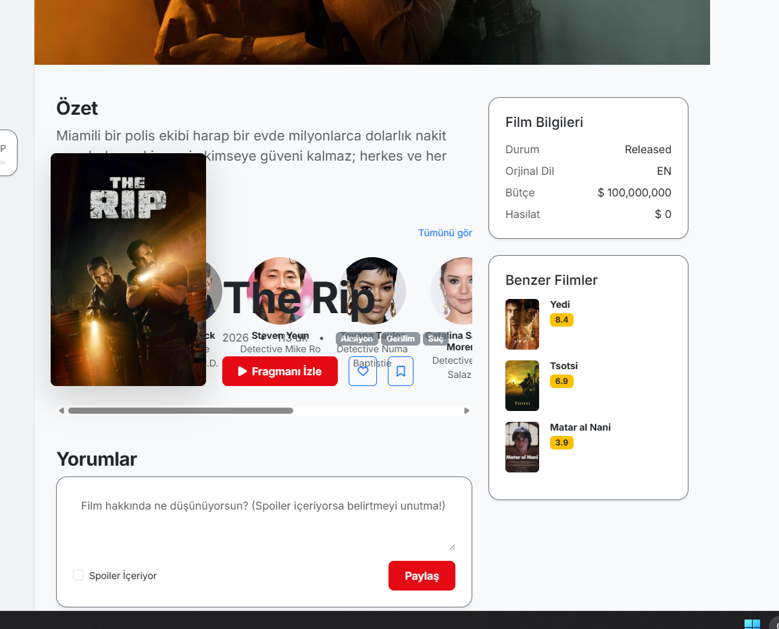
Task: Click the bookmark watchlist icon button
Action: click(x=401, y=371)
